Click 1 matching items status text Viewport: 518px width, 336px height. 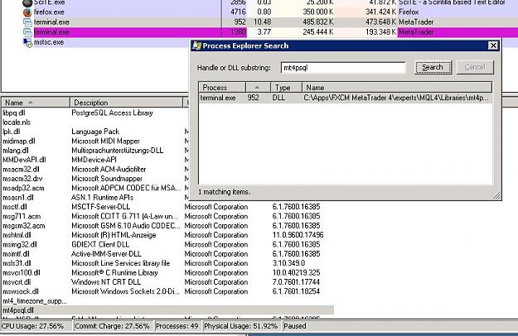click(225, 191)
